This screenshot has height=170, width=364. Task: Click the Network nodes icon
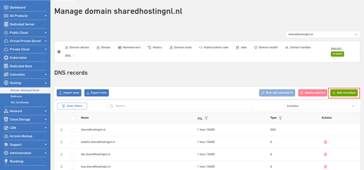pyautogui.click(x=6, y=111)
